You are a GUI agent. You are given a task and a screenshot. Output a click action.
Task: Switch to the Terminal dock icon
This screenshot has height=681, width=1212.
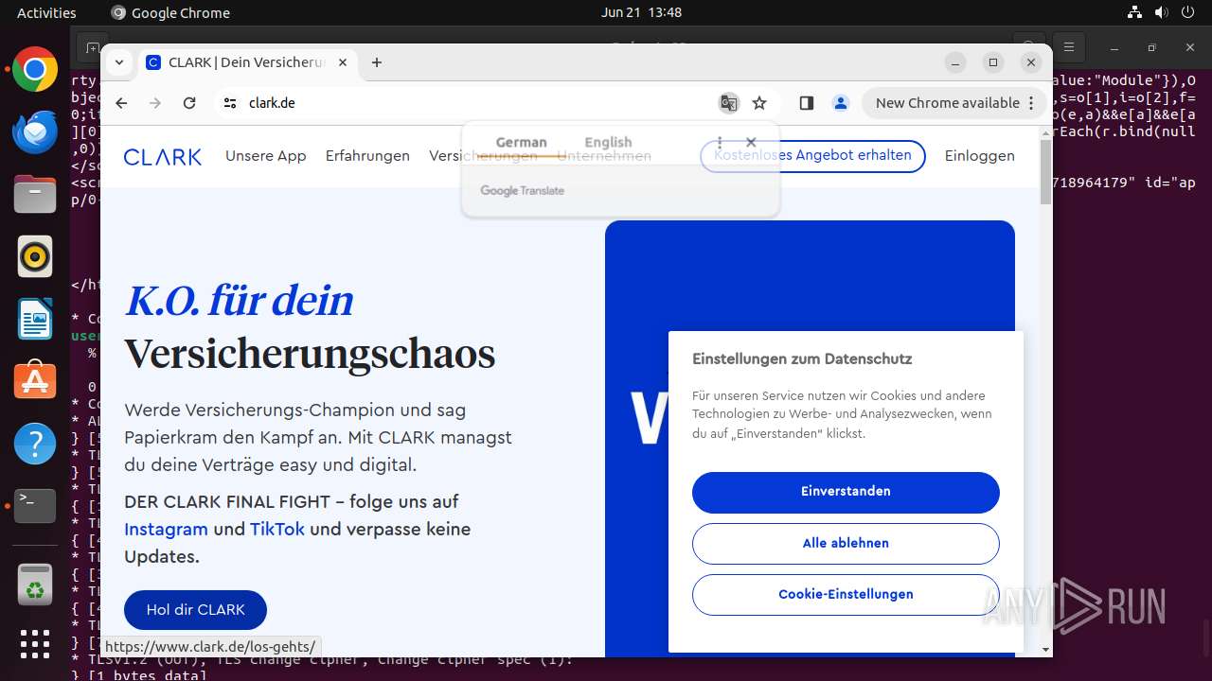pos(35,505)
